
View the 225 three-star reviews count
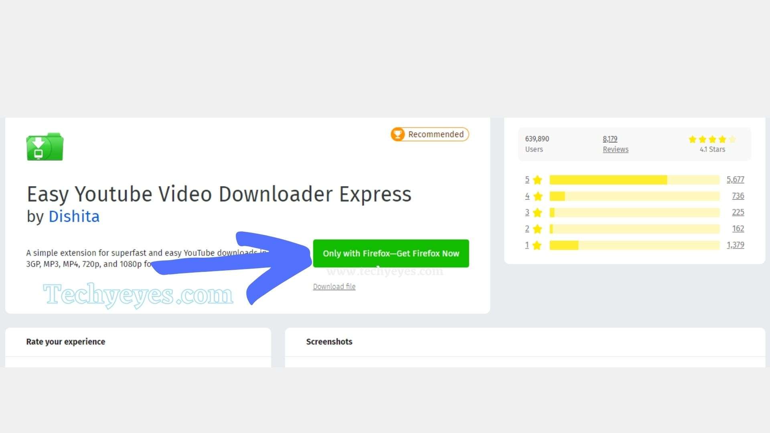pos(738,212)
